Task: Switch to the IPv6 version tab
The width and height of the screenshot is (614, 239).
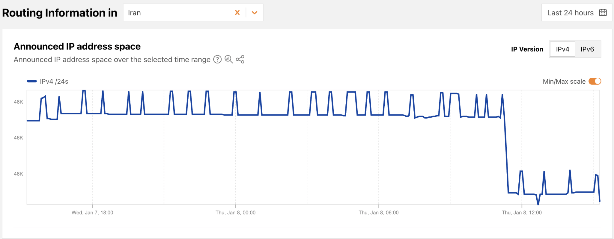Action: (x=587, y=49)
